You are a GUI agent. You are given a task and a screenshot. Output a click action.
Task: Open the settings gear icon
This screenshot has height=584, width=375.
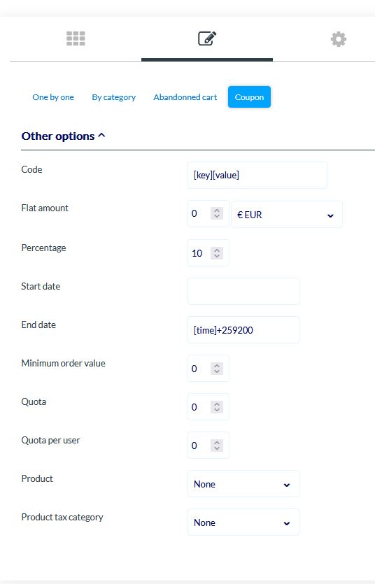(339, 39)
